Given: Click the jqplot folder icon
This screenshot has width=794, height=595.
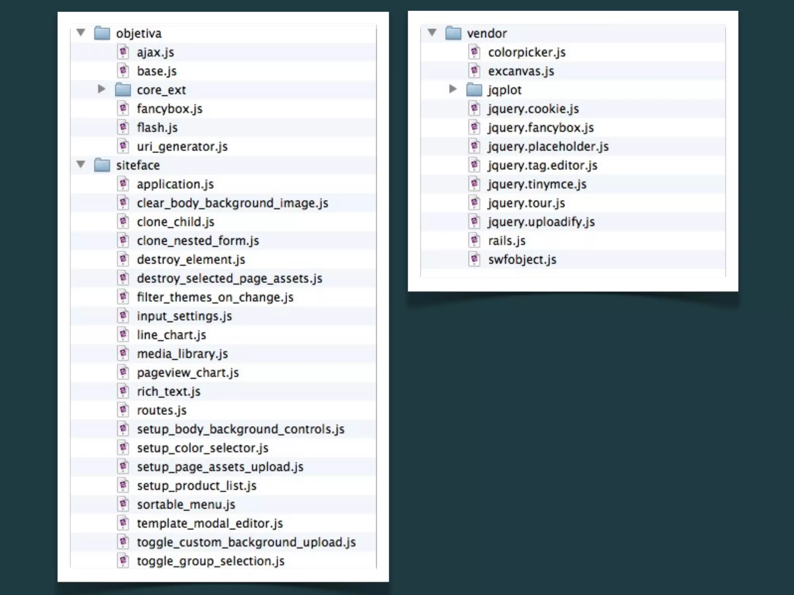Looking at the screenshot, I should tap(474, 90).
